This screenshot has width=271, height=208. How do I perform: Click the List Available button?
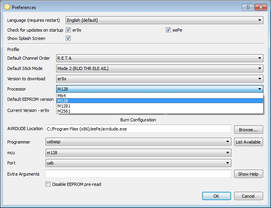(248, 142)
